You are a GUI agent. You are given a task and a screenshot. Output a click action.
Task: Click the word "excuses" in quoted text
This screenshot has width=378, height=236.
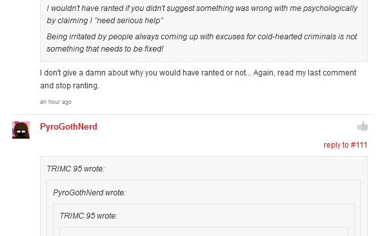230,37
